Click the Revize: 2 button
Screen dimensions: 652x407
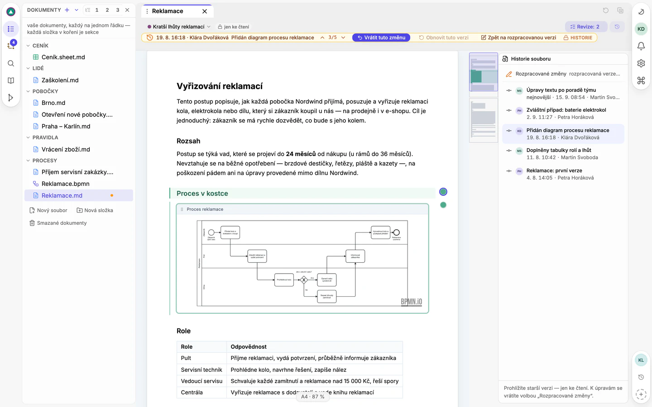586,27
